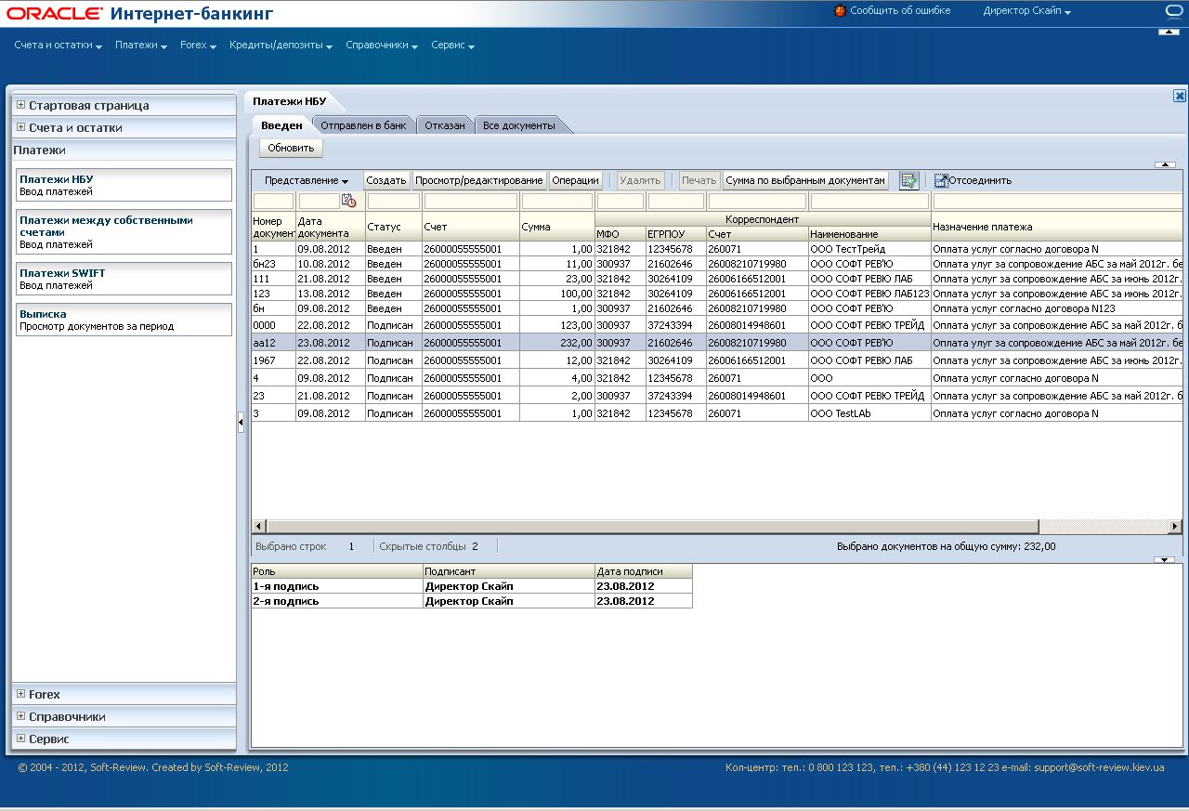Click the Наименование filter field
This screenshot has width=1189, height=811.
(869, 201)
